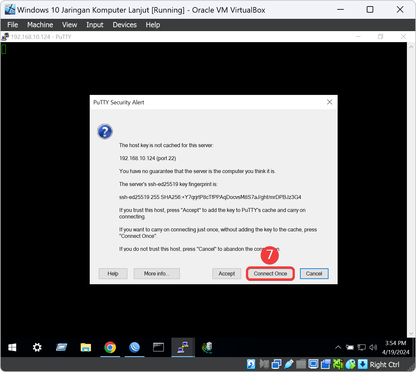Click the VirtualBox CPU status icon
Viewport: 416px width, 372px height.
click(338, 364)
